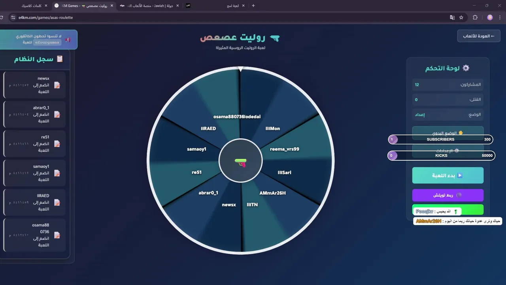506x285 pixels.
Task: Switch to the لعبة لمح tab
Action: (x=215, y=6)
